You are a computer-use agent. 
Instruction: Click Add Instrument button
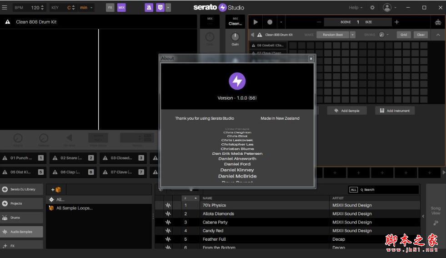(x=395, y=111)
